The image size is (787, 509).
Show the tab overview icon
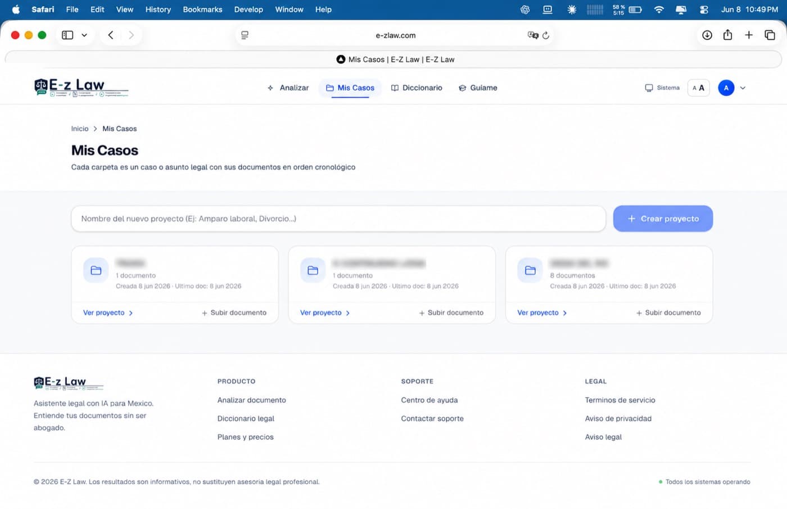770,35
